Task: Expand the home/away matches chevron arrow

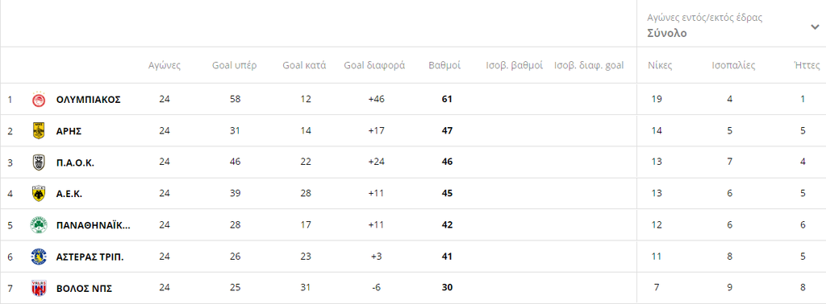Action: pyautogui.click(x=815, y=28)
